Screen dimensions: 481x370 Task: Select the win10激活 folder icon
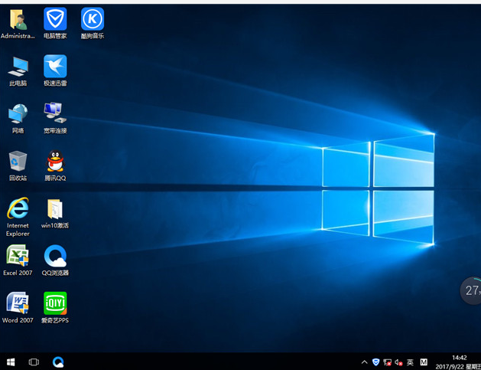tap(55, 209)
